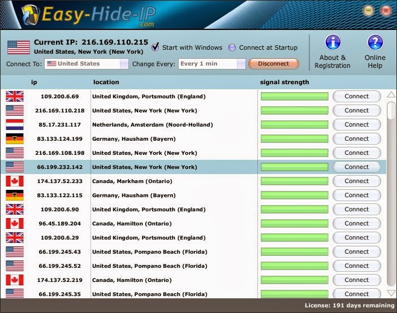Click US flag beside 66.199.245.35

tap(15, 294)
